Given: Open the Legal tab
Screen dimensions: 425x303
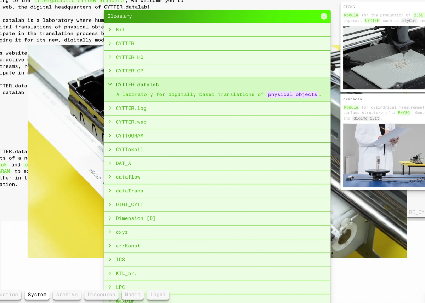Looking at the screenshot, I should (158, 295).
